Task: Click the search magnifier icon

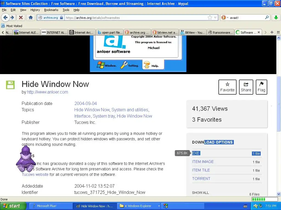Action: pyautogui.click(x=267, y=17)
